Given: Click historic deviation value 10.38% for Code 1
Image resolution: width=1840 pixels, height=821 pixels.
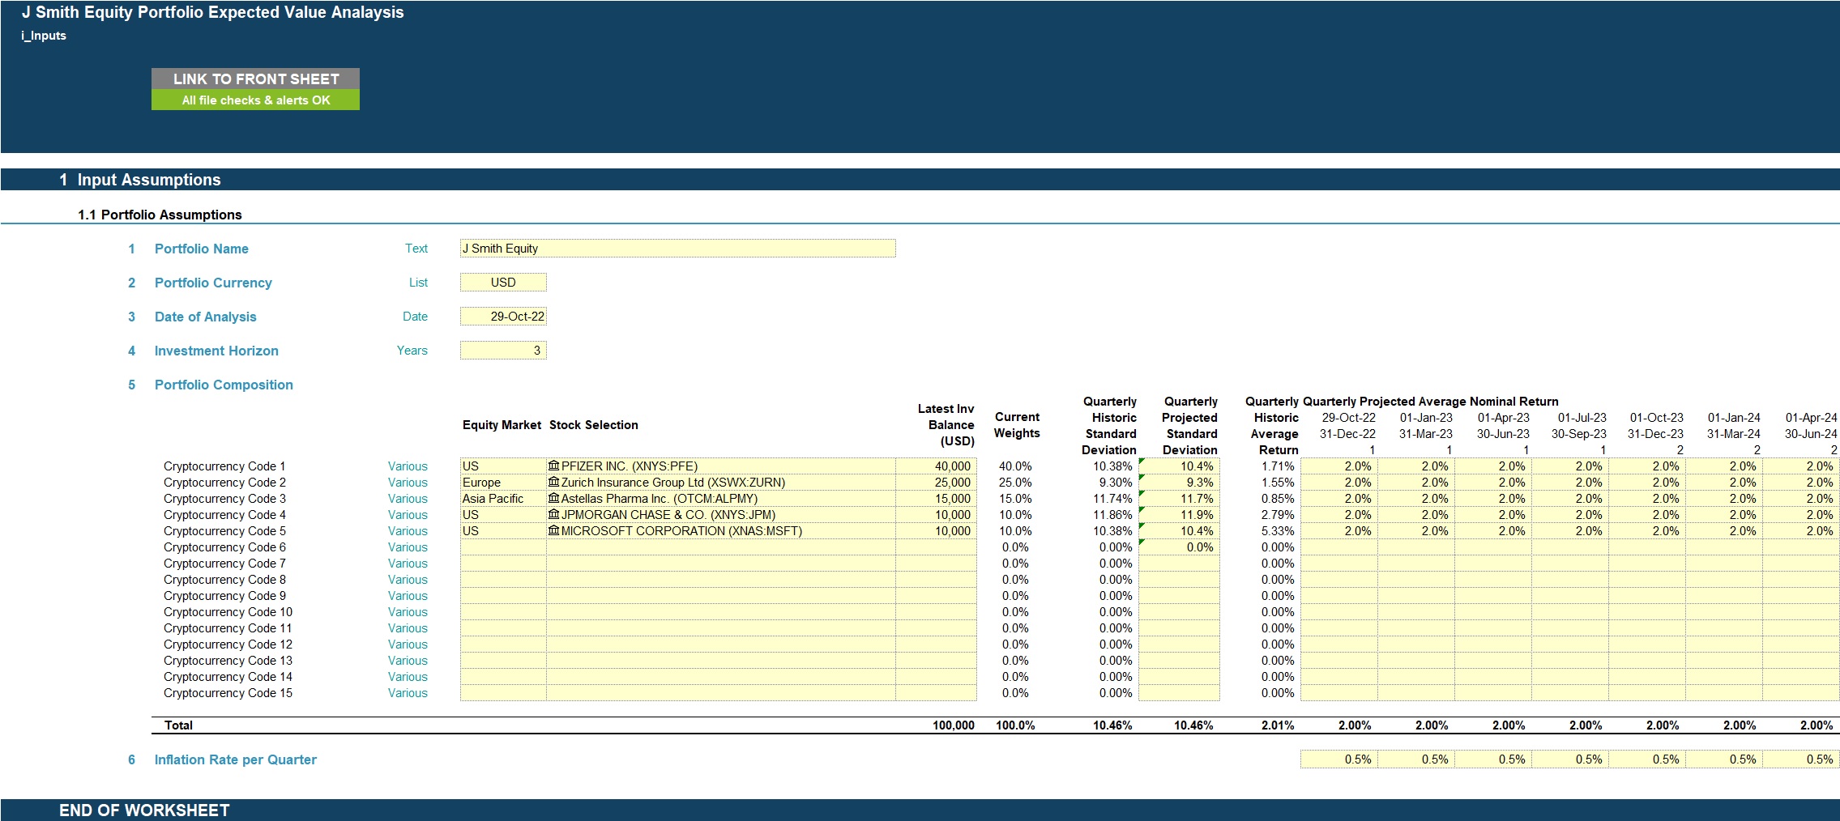Looking at the screenshot, I should [x=1112, y=466].
